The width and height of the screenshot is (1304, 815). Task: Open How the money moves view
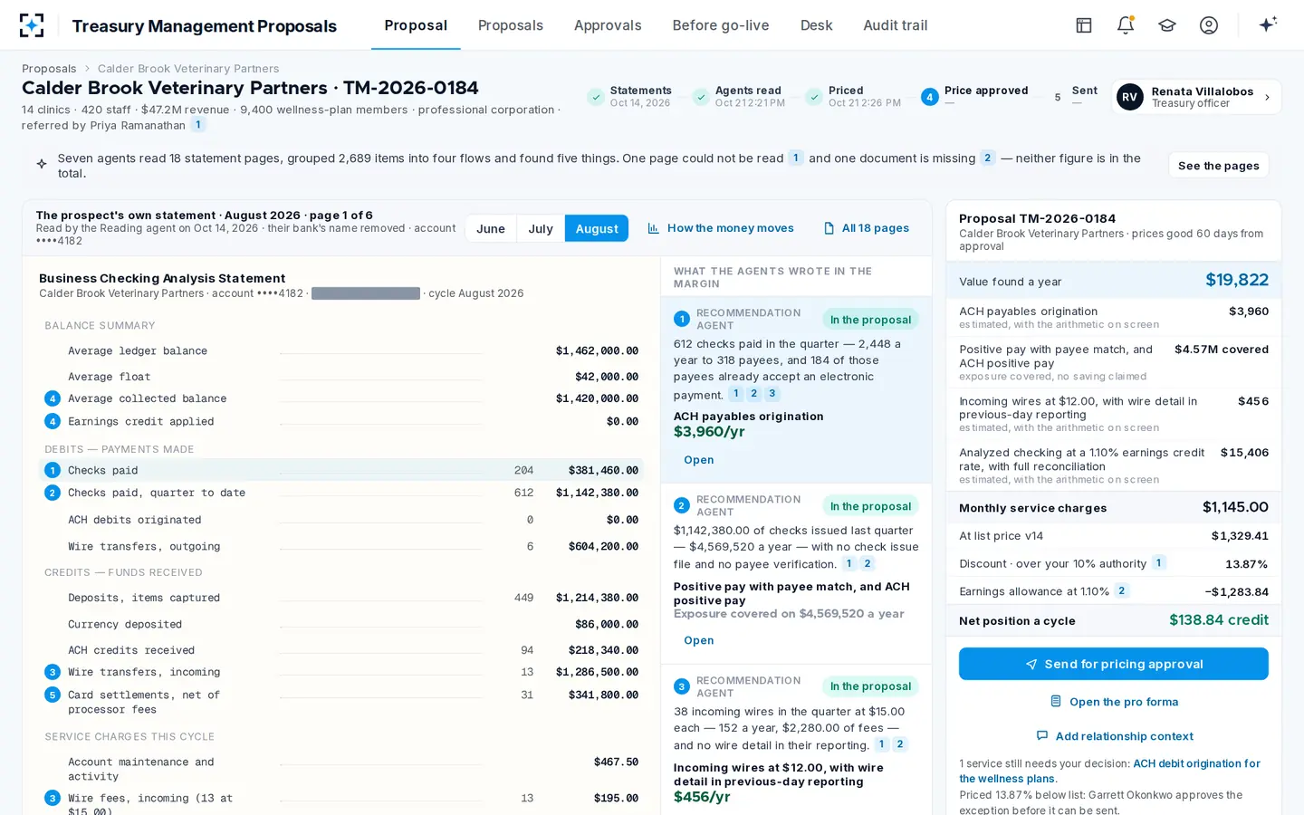(x=721, y=228)
